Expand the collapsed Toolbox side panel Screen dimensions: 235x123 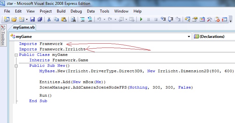click(3, 36)
